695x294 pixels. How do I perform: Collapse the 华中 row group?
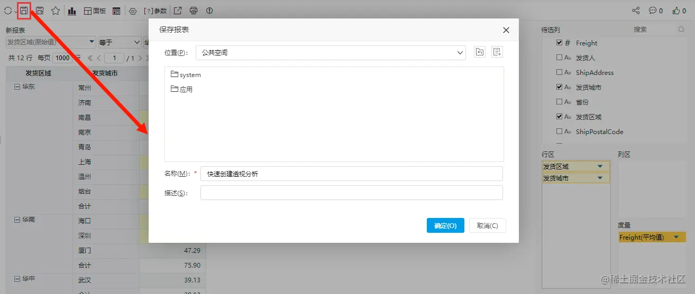17,278
